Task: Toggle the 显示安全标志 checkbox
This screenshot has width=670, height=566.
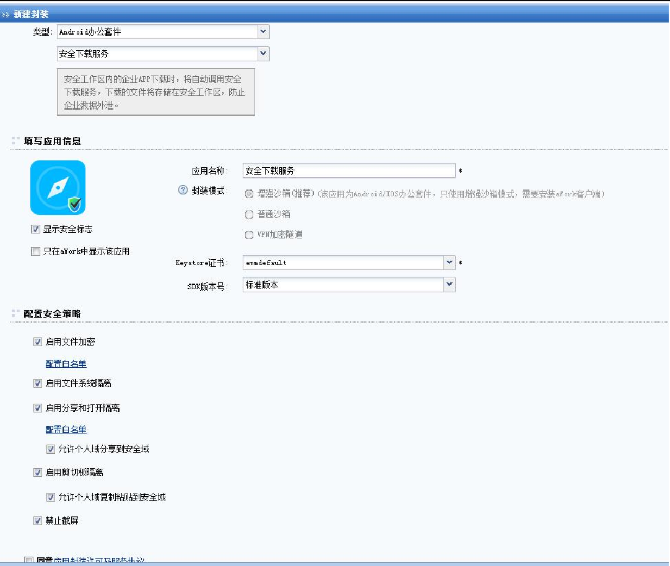Action: click(x=35, y=229)
